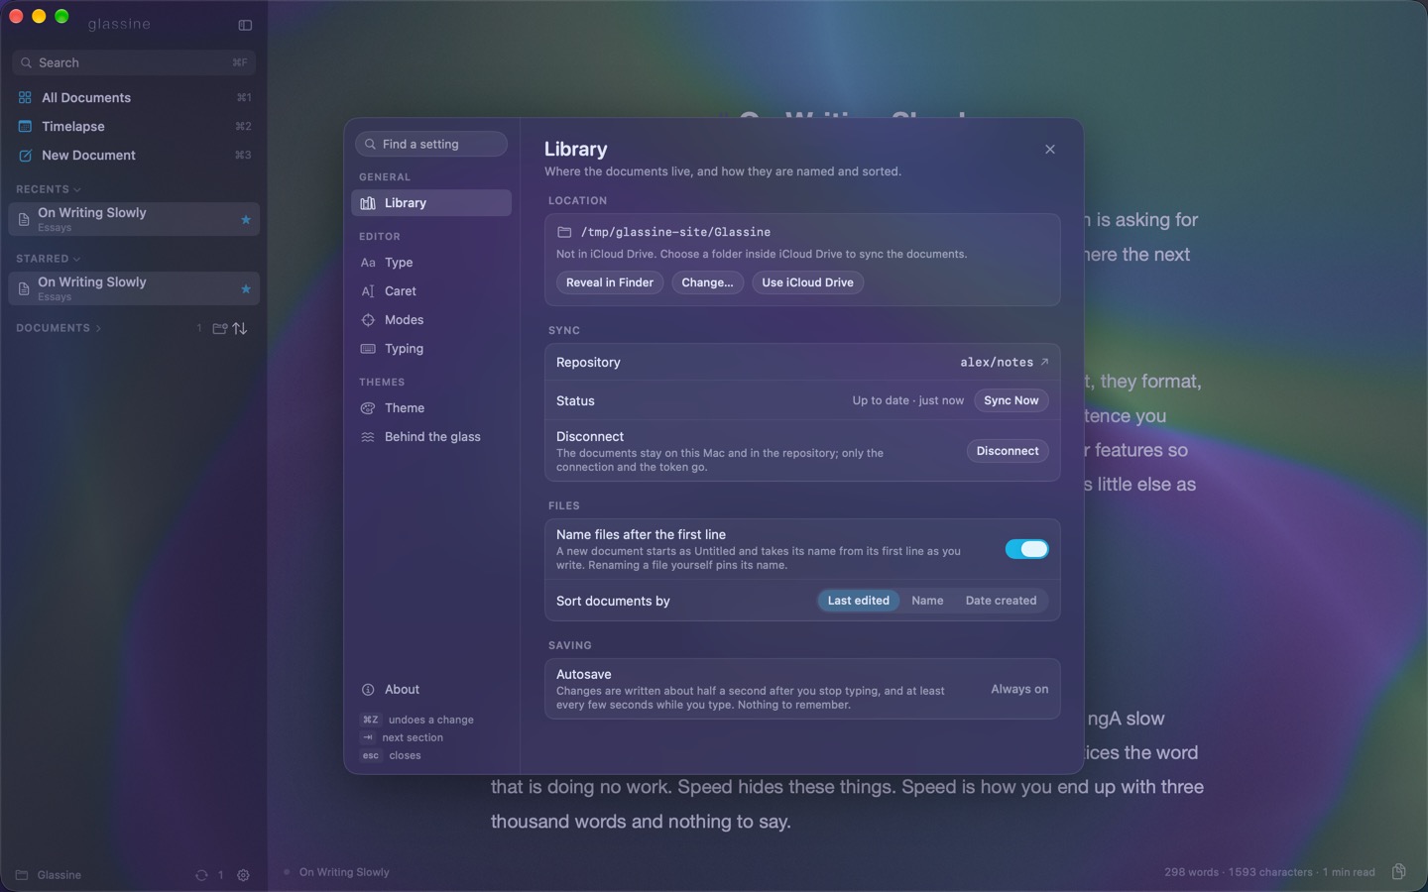Show All Documents in sidebar
Screen dimensions: 1428x892
click(x=134, y=97)
